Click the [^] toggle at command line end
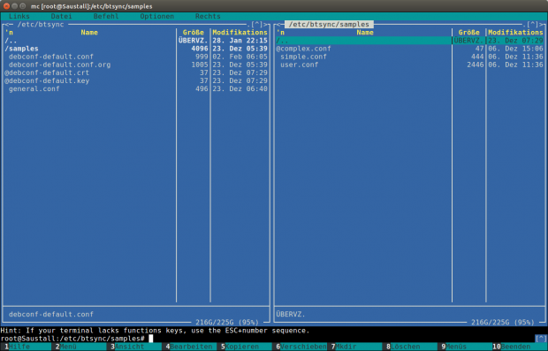 click(541, 339)
